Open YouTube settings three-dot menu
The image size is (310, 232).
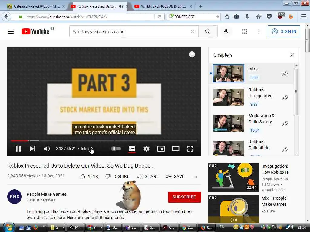pos(259,31)
